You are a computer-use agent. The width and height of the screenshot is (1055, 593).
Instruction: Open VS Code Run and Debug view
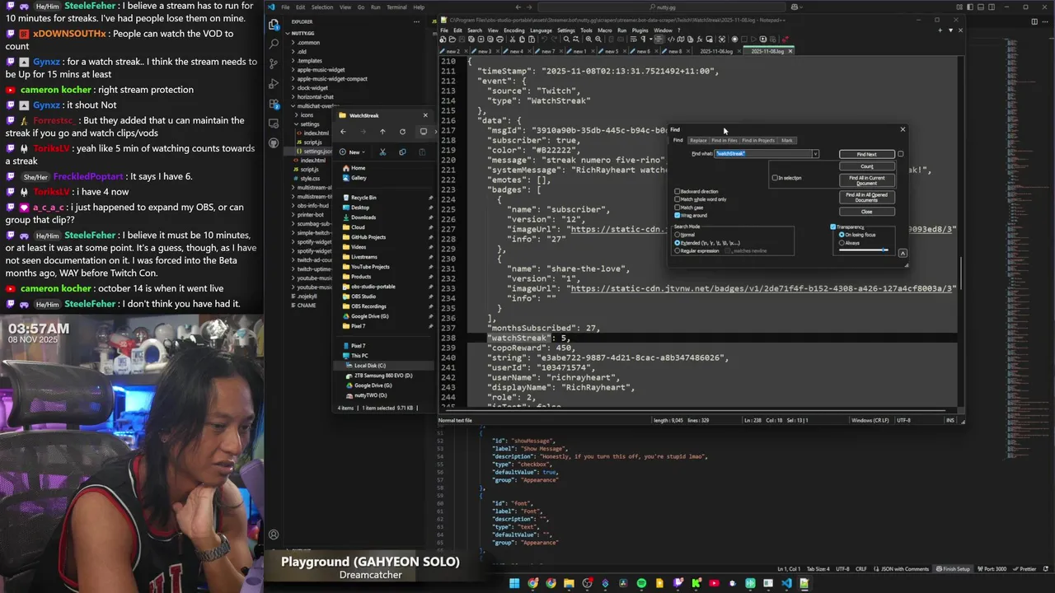[x=274, y=84]
